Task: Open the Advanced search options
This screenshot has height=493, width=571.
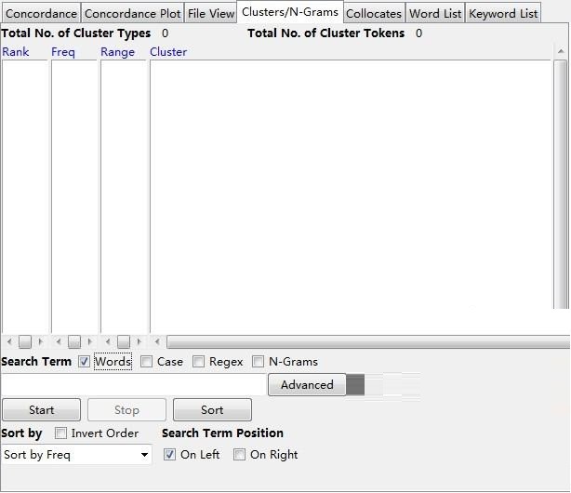Action: pyautogui.click(x=307, y=385)
